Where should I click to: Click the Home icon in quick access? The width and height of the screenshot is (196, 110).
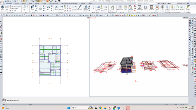(6, 1)
